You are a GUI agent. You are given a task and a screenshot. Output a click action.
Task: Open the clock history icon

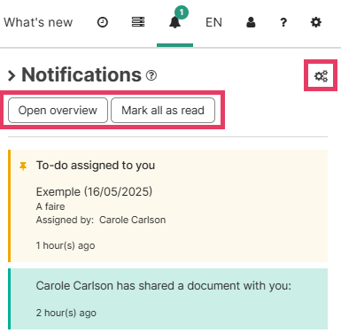(x=103, y=22)
